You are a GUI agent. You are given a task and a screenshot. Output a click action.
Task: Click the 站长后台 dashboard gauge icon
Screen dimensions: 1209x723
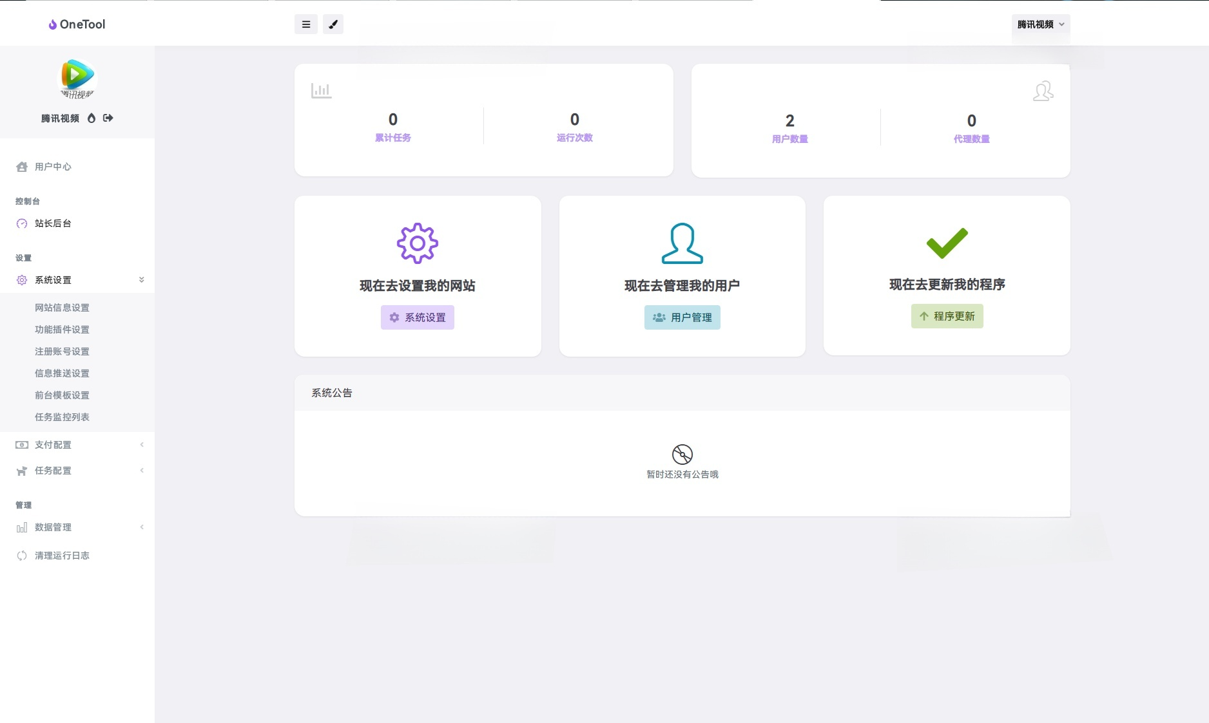(x=21, y=223)
